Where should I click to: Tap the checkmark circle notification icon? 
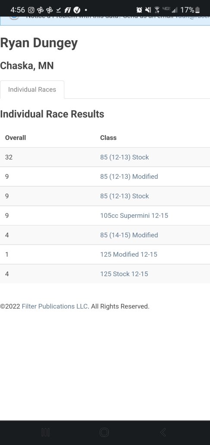(x=77, y=10)
